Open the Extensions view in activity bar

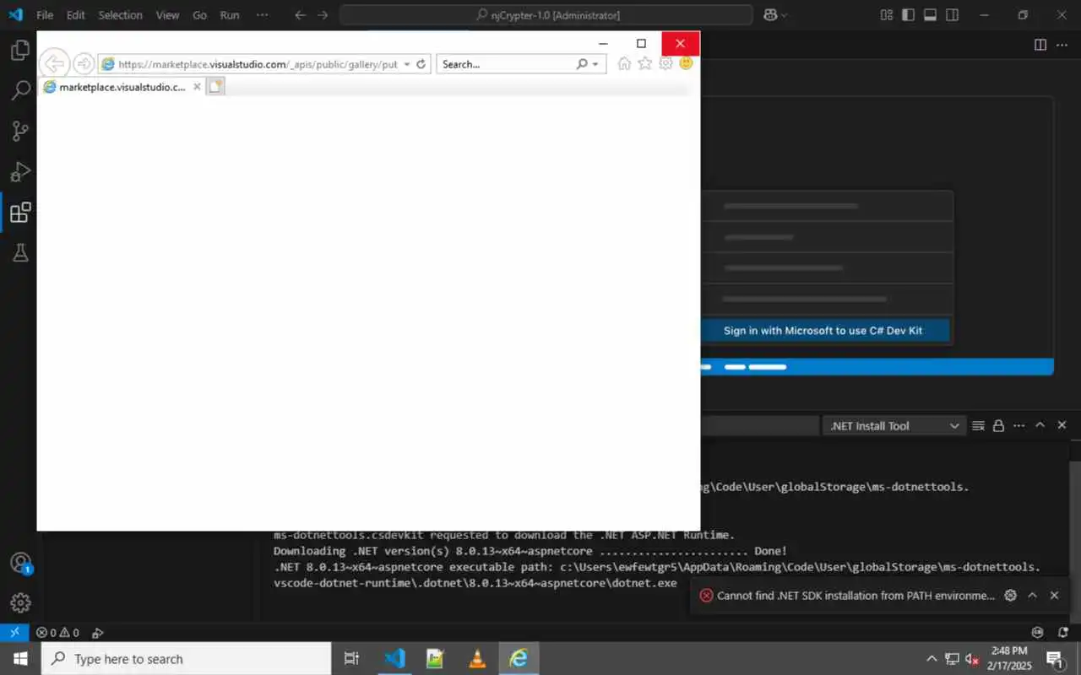(20, 212)
